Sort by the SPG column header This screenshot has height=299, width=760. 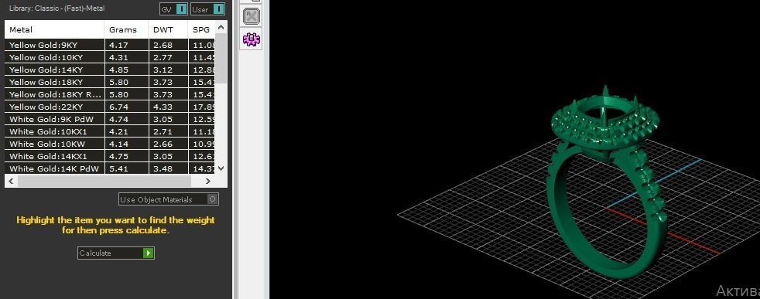[201, 29]
